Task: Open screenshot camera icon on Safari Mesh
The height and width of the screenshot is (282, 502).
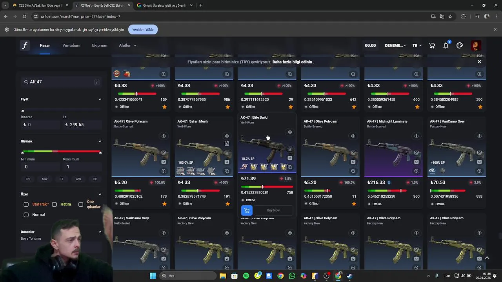Action: coord(227,162)
